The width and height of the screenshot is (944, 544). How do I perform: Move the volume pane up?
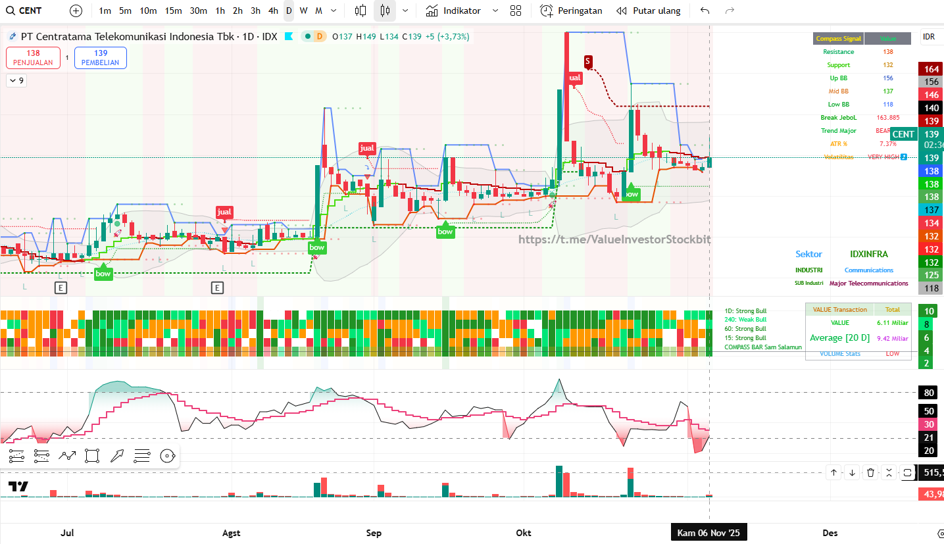[x=834, y=472]
